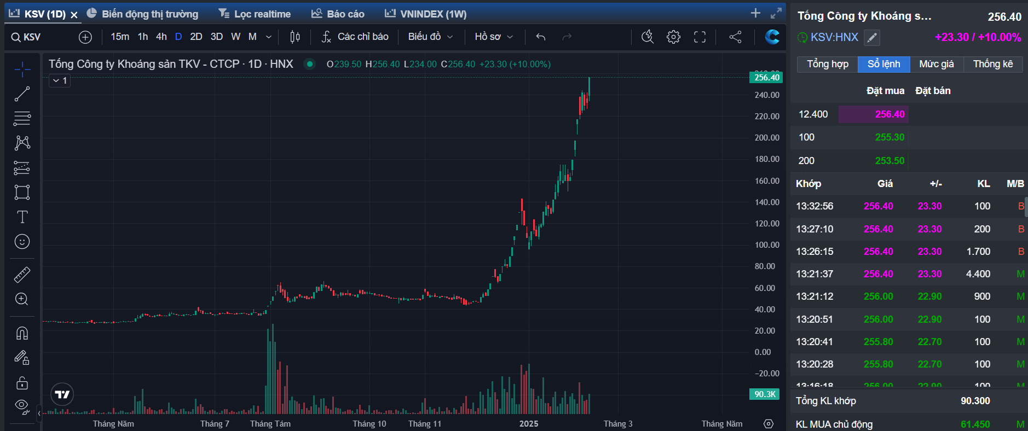This screenshot has height=431, width=1028.
Task: Activate the zoom in tool
Action: tap(22, 299)
